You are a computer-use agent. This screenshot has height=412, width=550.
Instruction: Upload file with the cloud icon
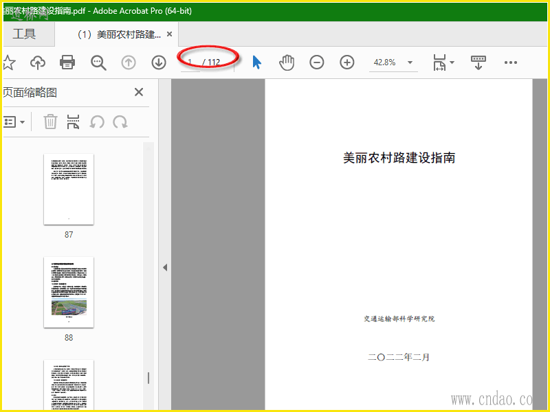click(38, 62)
